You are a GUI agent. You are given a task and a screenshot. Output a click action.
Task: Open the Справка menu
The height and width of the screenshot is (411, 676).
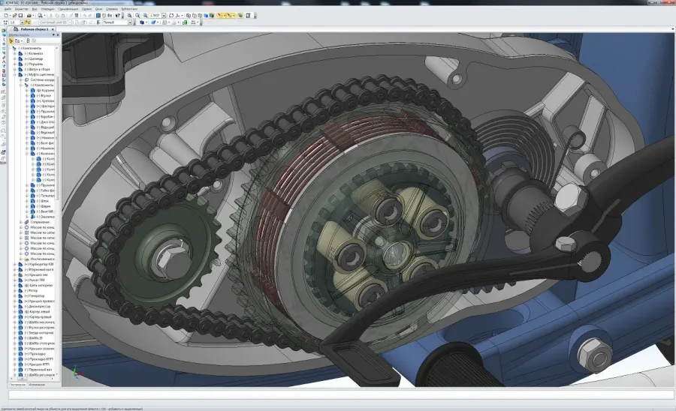point(112,9)
